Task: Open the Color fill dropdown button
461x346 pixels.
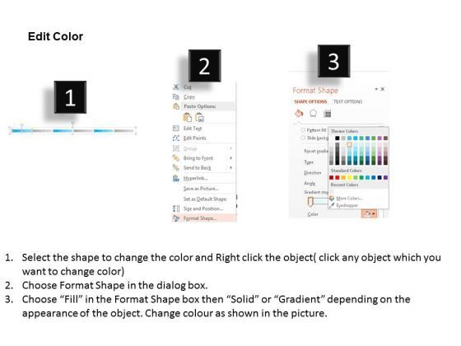Action: [x=369, y=213]
